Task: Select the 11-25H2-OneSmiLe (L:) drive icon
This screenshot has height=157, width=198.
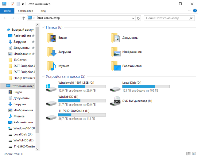Action: coord(51,117)
